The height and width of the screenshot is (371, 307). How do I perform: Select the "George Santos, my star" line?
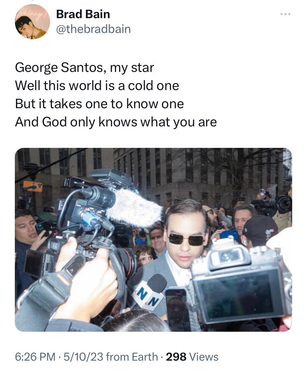pos(84,68)
